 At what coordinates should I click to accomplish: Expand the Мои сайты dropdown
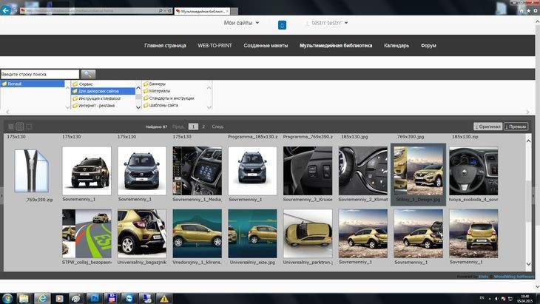point(241,23)
